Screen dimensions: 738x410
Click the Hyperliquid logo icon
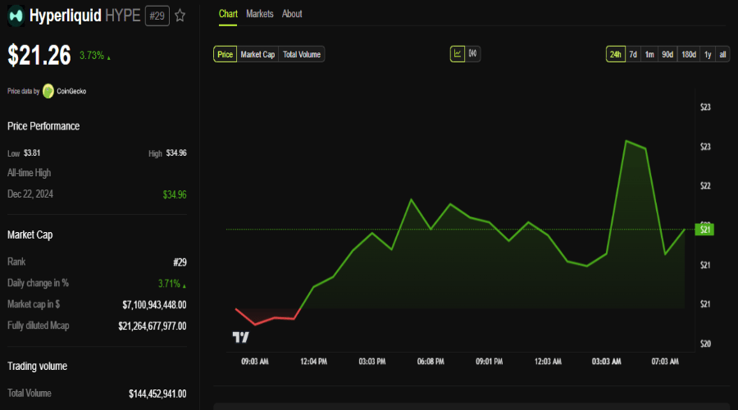16,16
